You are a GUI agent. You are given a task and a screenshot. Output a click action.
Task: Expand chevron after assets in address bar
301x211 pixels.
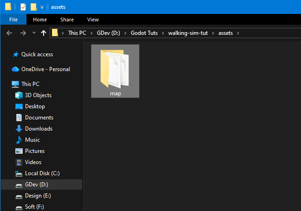click(x=238, y=33)
